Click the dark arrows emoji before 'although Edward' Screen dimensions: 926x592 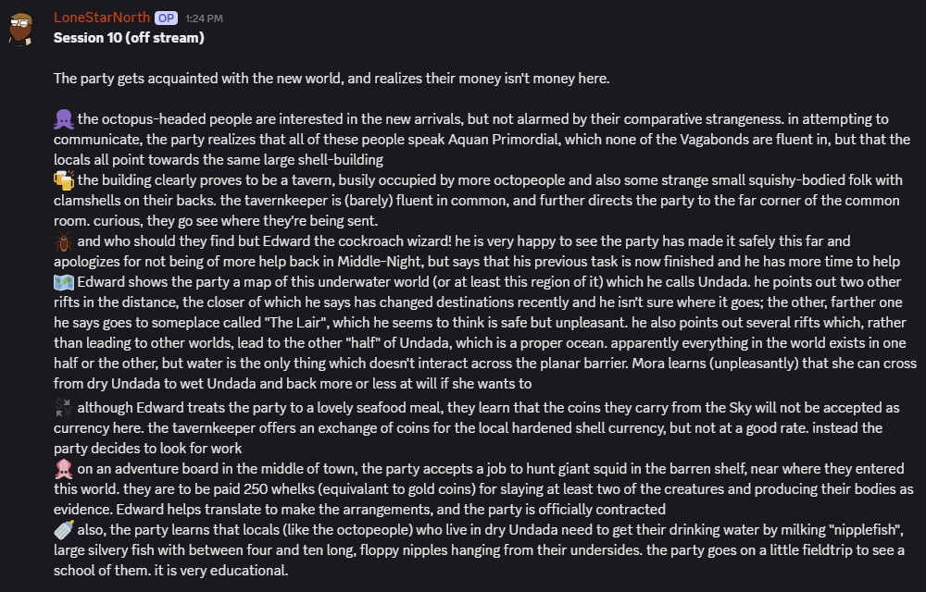tap(64, 408)
